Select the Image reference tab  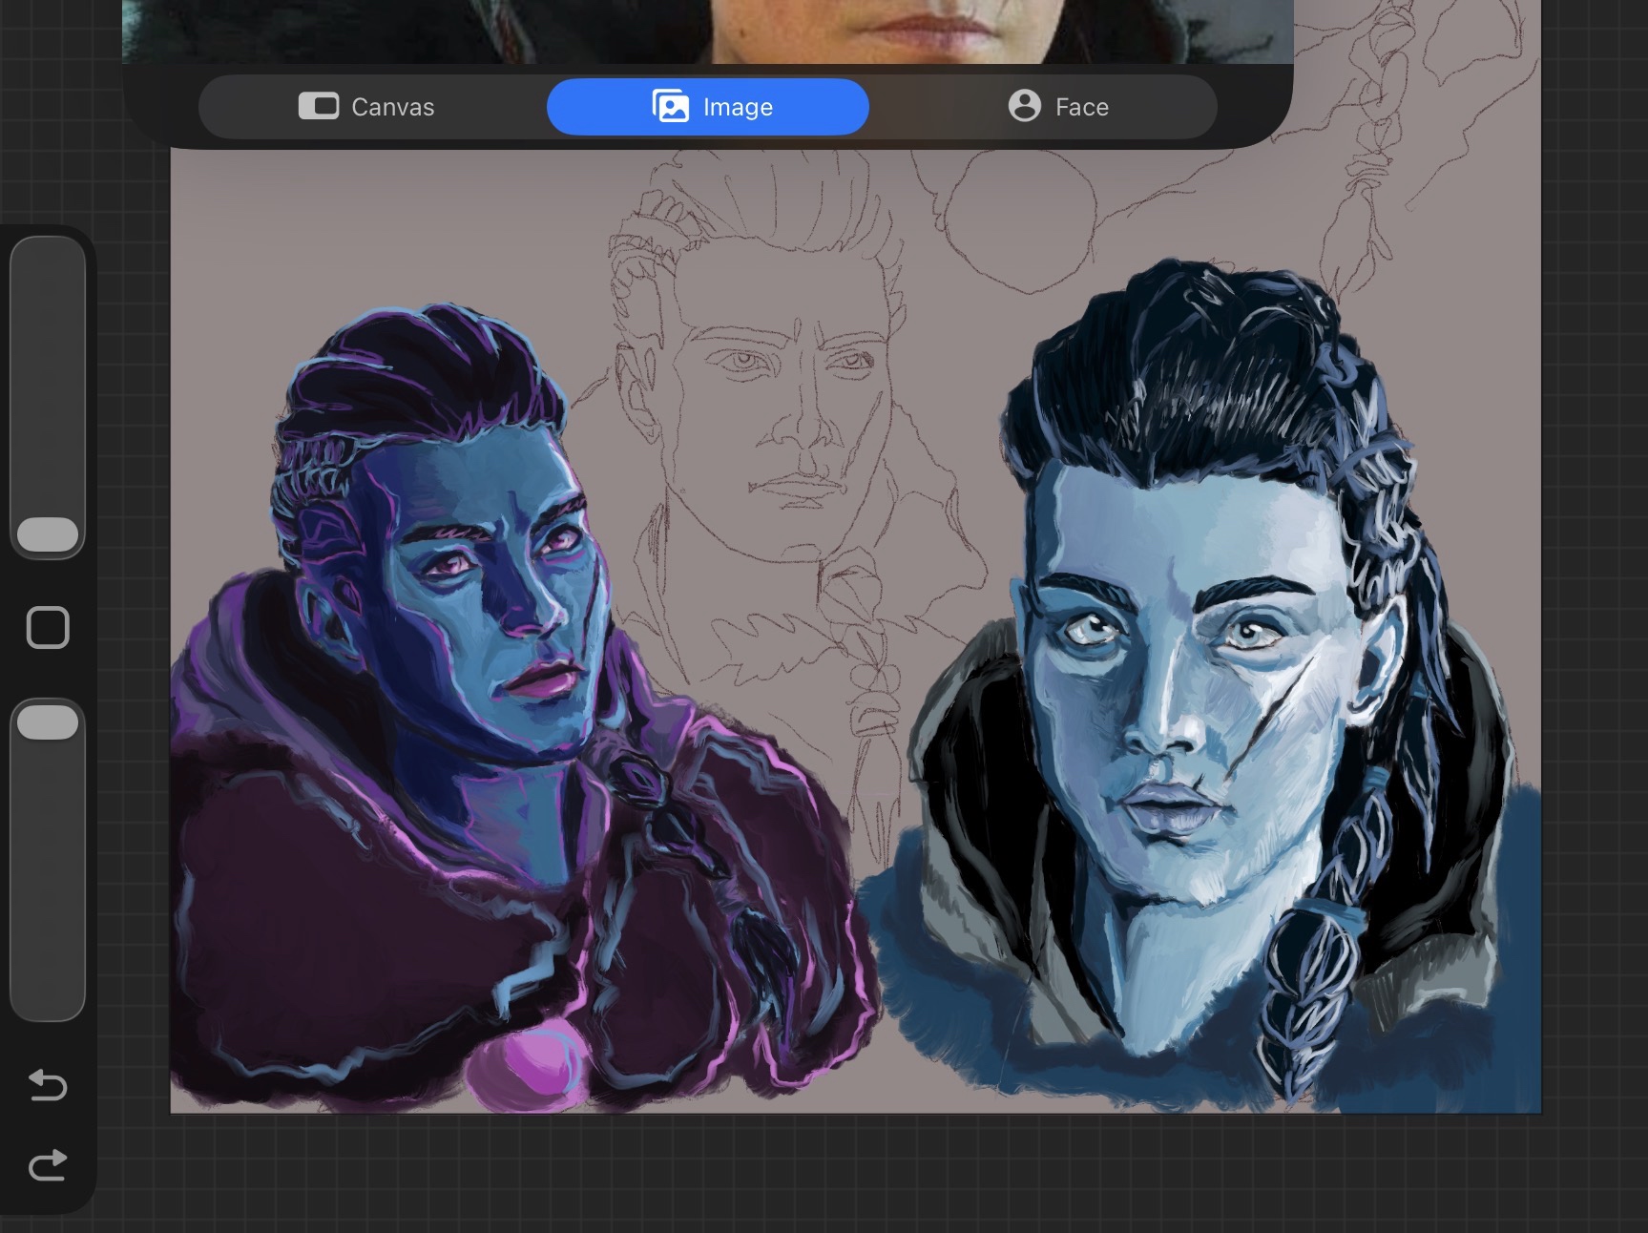pos(707,107)
